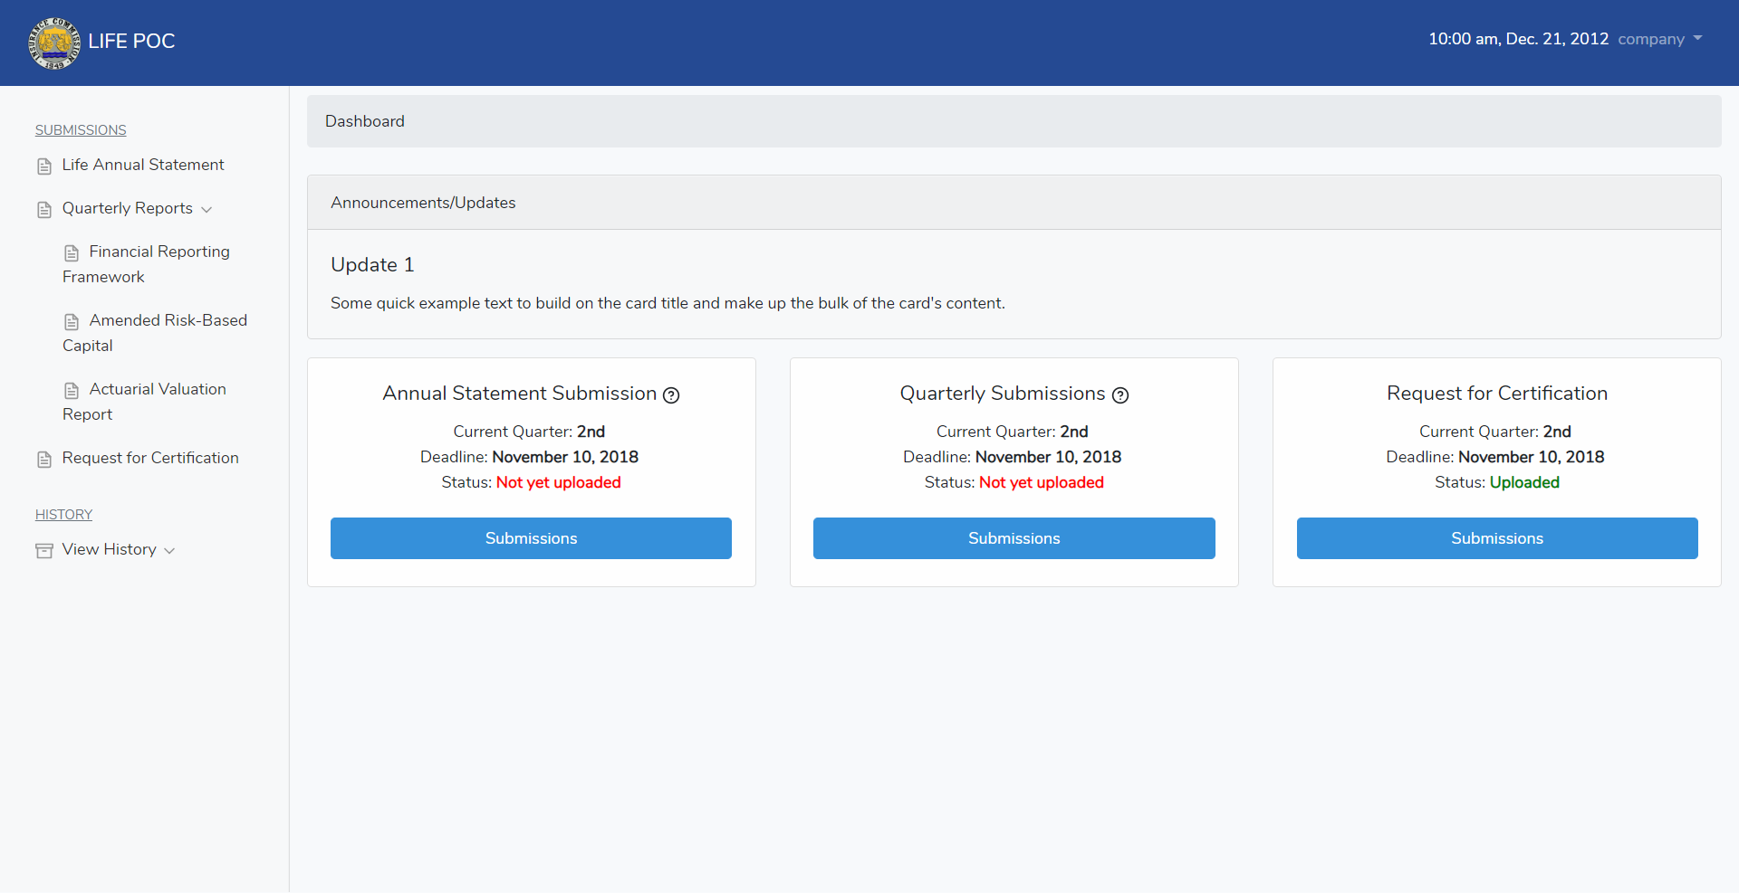Click the help icon next to Quarterly Submissions

1120,395
